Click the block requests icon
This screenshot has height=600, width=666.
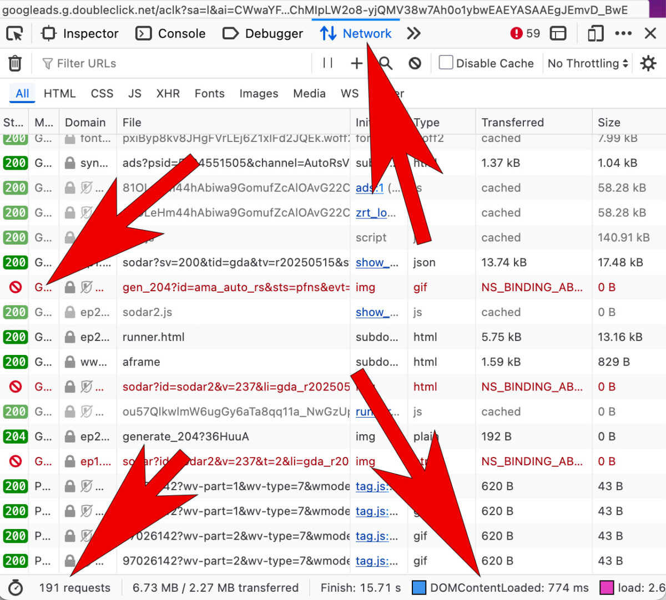click(415, 63)
